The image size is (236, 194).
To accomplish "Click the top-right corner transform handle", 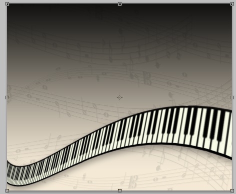I will point(232,4).
